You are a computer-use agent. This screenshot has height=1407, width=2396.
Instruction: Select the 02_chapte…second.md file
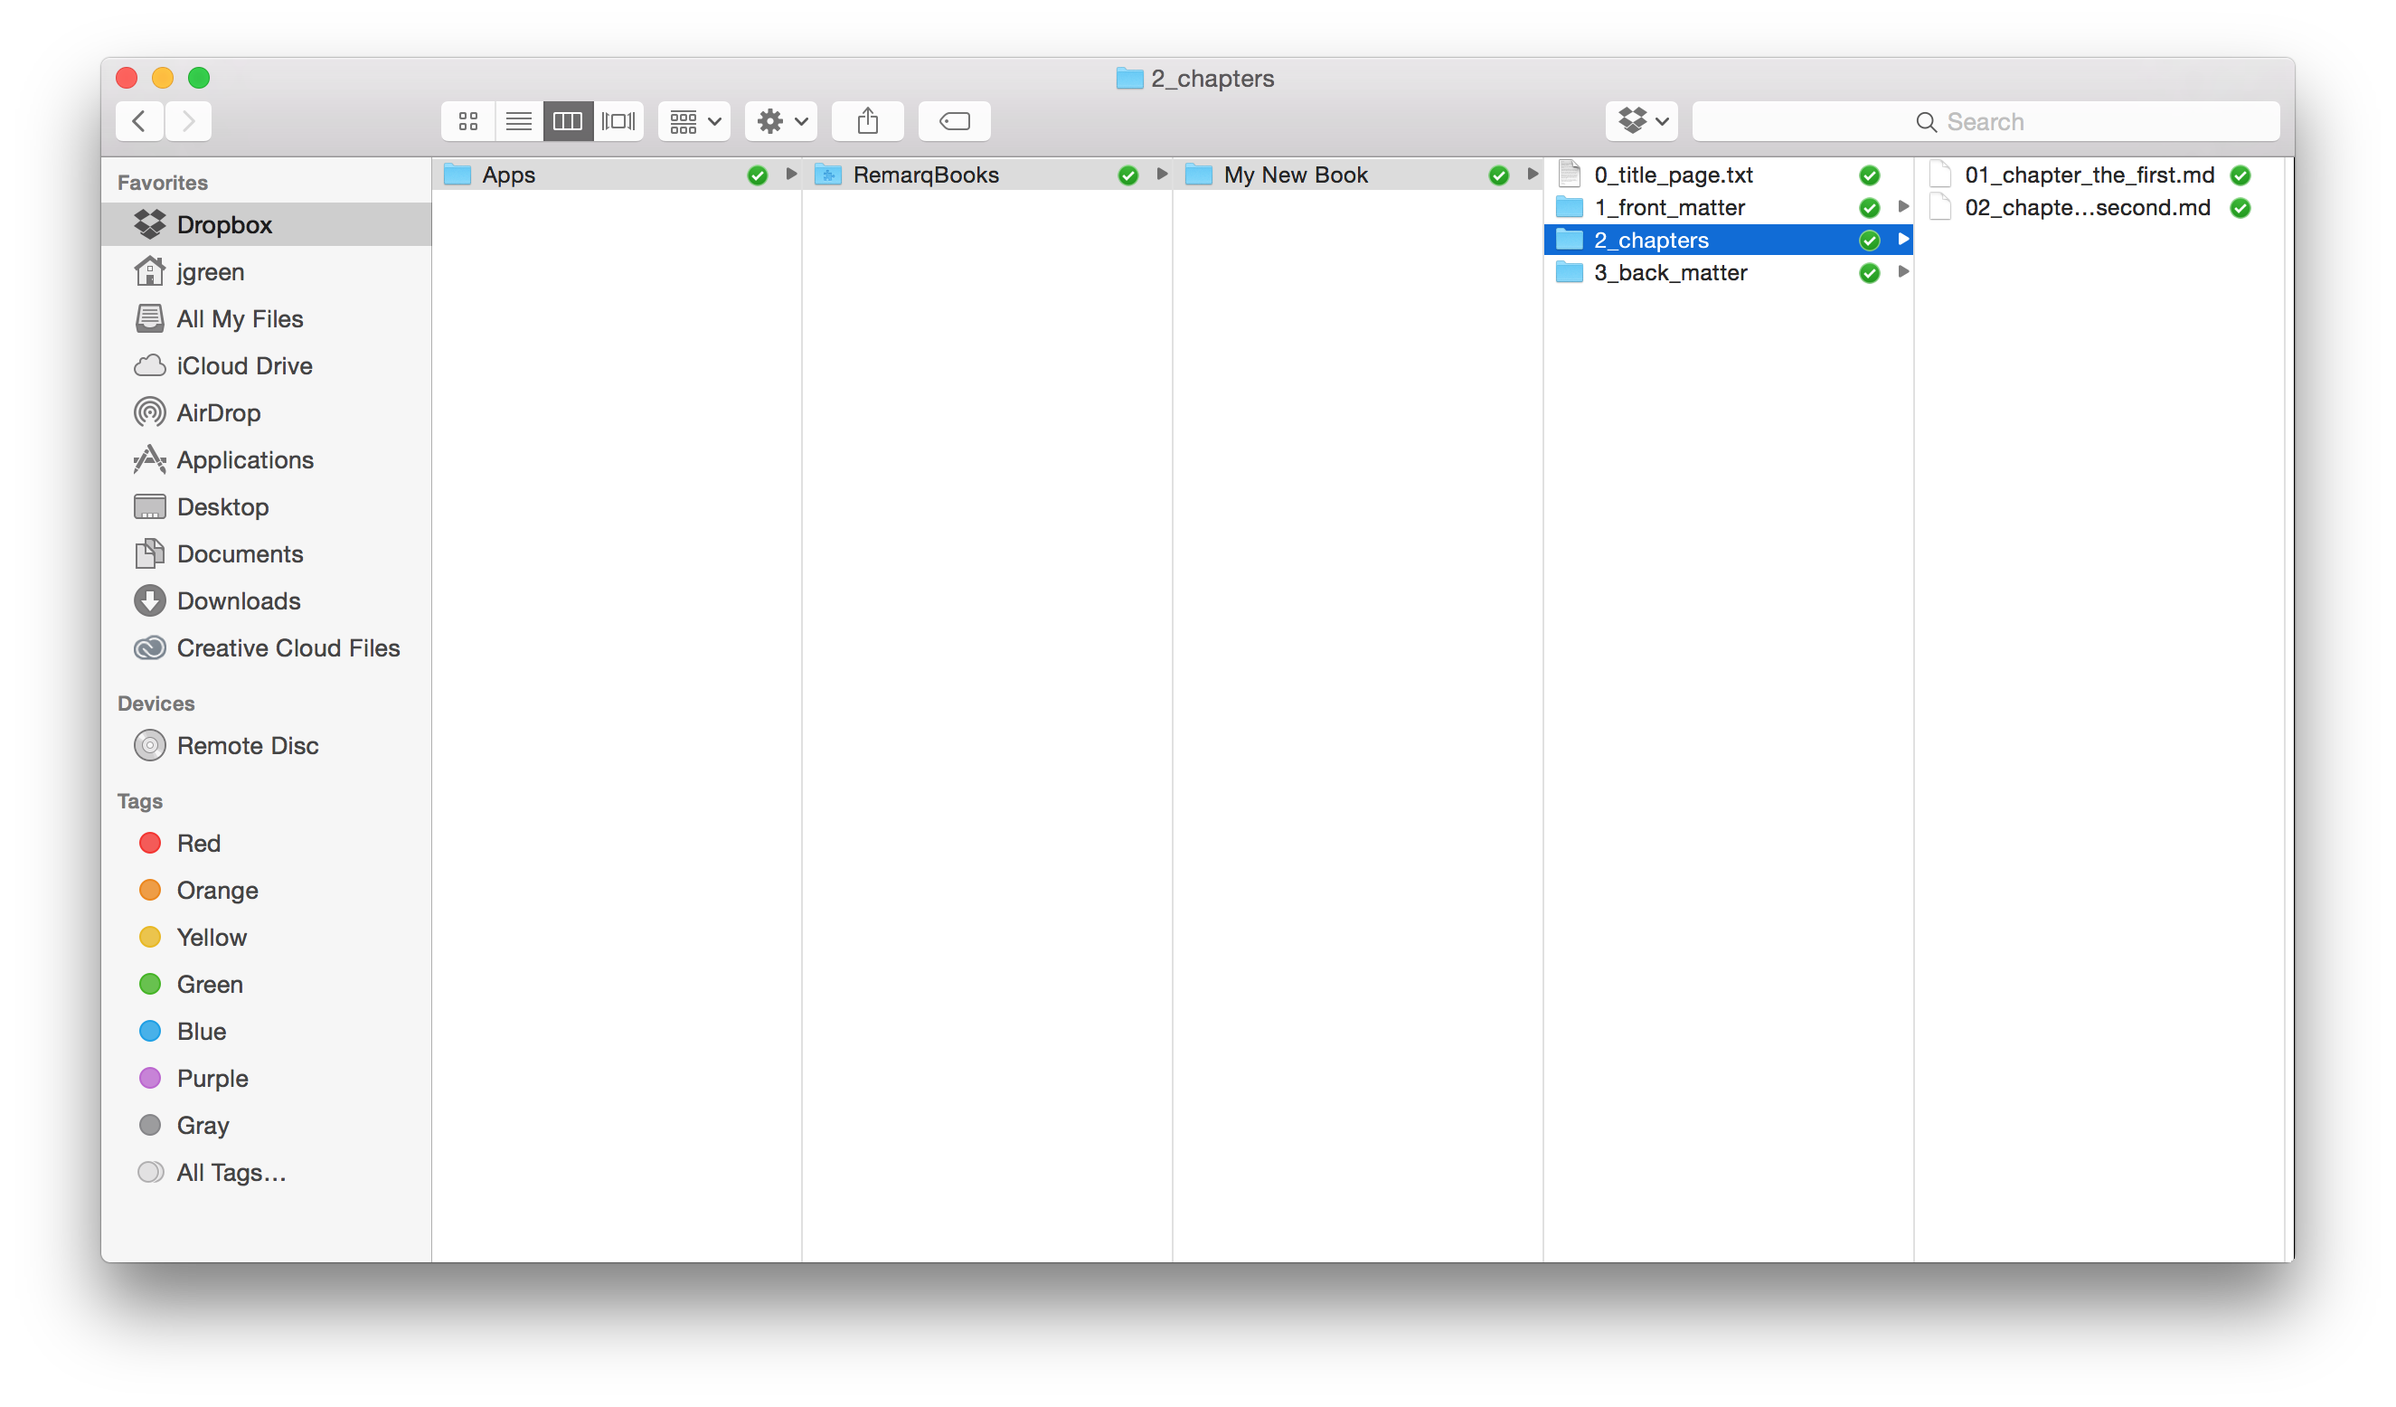click(x=2099, y=207)
